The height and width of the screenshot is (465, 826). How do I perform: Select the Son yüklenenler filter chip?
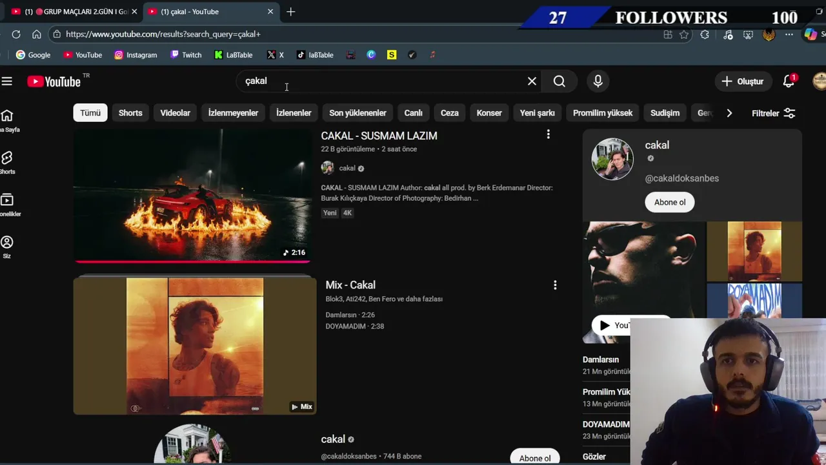point(358,113)
